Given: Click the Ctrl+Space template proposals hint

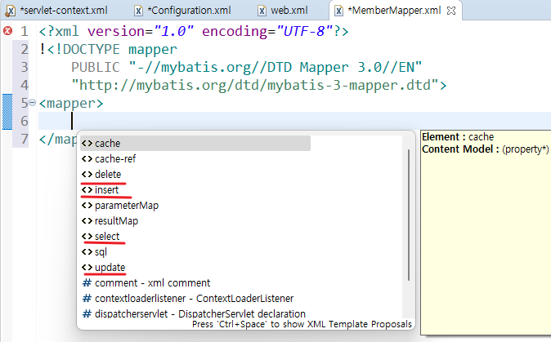Looking at the screenshot, I should click(302, 324).
